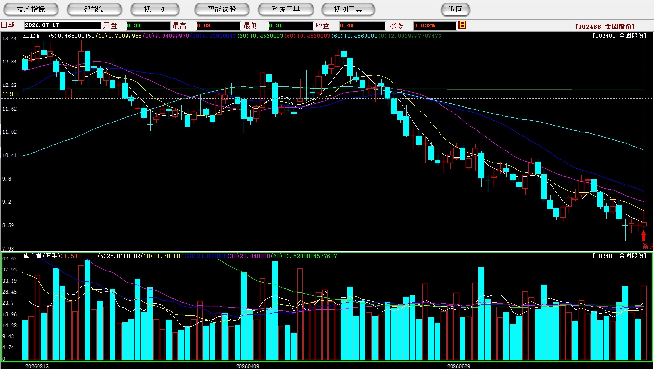Image resolution: width=654 pixels, height=369 pixels.
Task: Click the 最低 field showing 8.31
Action: (291, 25)
